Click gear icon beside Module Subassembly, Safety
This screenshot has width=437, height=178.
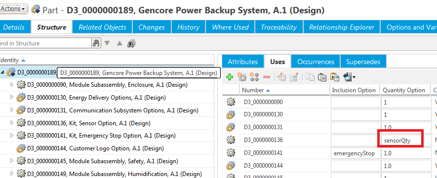coord(21,161)
